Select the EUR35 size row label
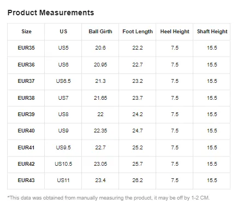The height and width of the screenshot is (211, 249). point(26,48)
